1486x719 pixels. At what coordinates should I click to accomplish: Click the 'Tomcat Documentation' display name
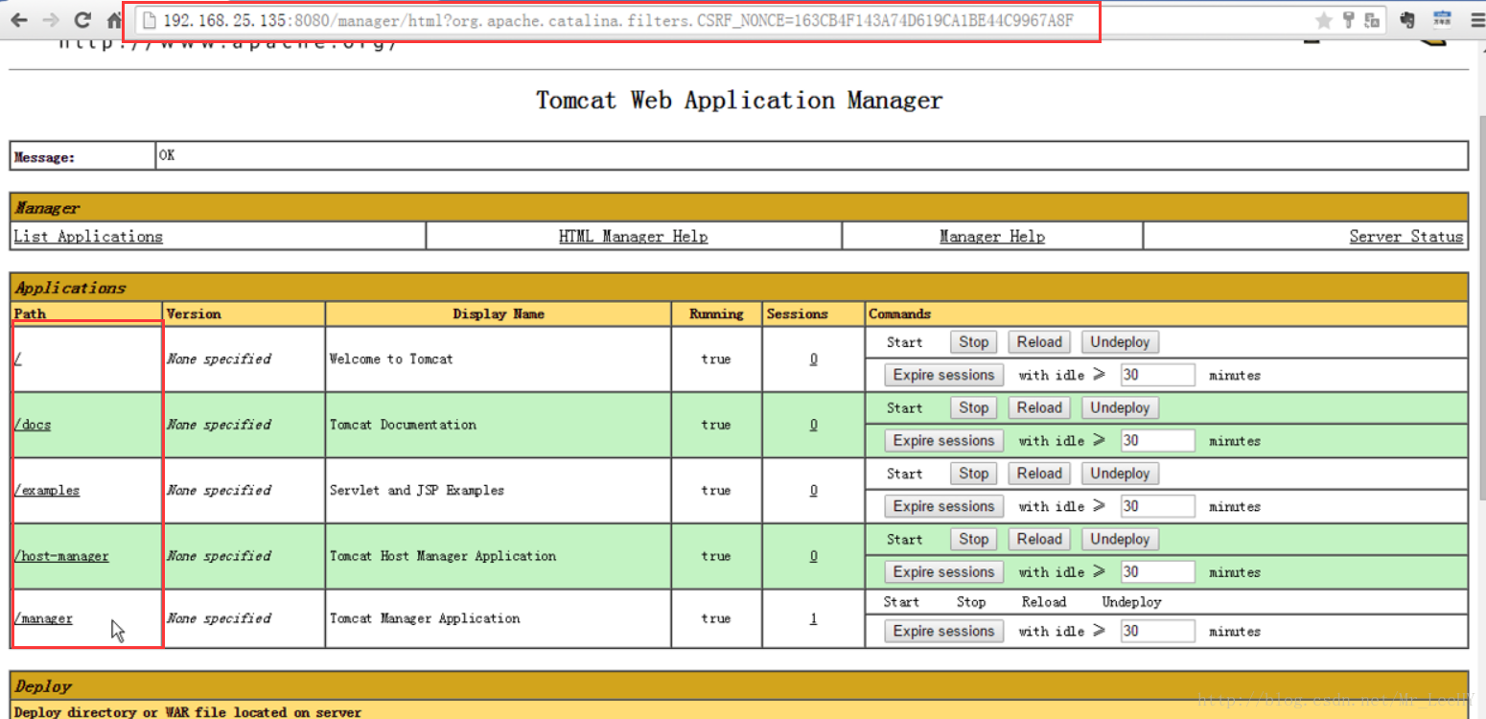[403, 424]
